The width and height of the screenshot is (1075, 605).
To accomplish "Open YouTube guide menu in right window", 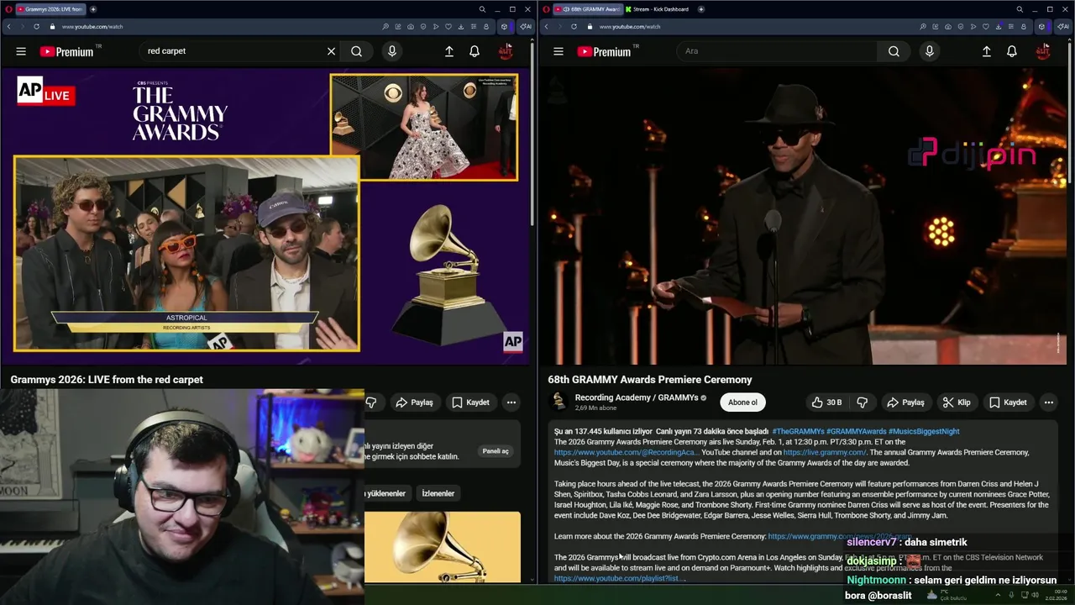I will click(558, 51).
